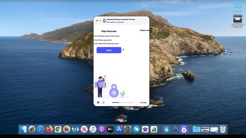Click the step progress bar at window bottom
This screenshot has width=246, height=138.
(x=123, y=102)
